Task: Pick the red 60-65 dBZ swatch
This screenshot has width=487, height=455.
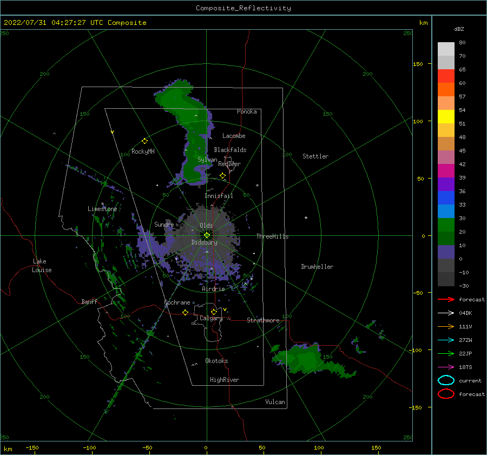Action: [446, 76]
